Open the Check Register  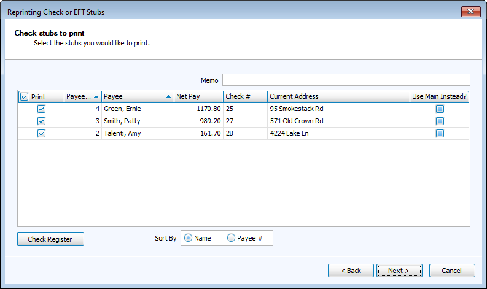click(x=50, y=239)
